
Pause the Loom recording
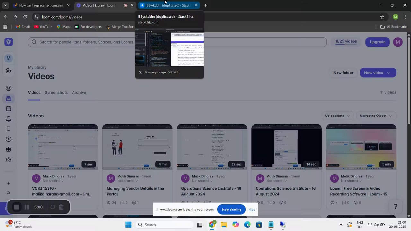27,207
